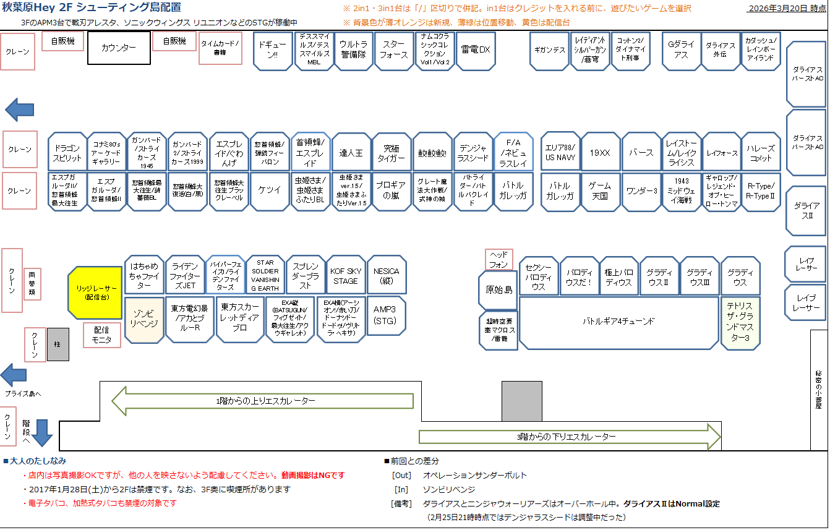Viewport: 830px width, 530px height.
Task: Select the ダライアスII cabinet
Action: point(806,211)
